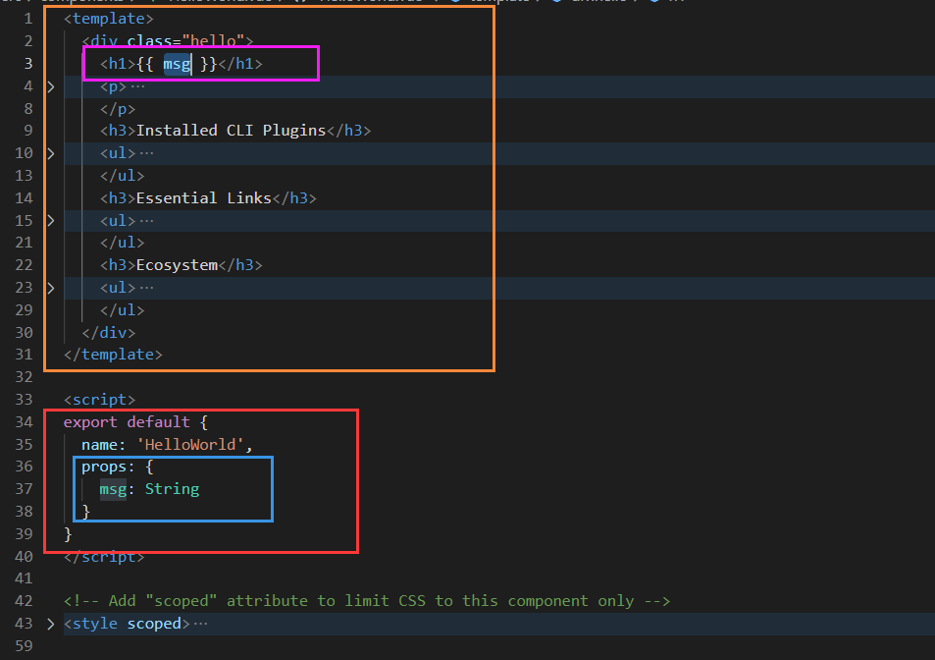Expand the folded <ul> on line 10
935x660 pixels.
coord(51,153)
